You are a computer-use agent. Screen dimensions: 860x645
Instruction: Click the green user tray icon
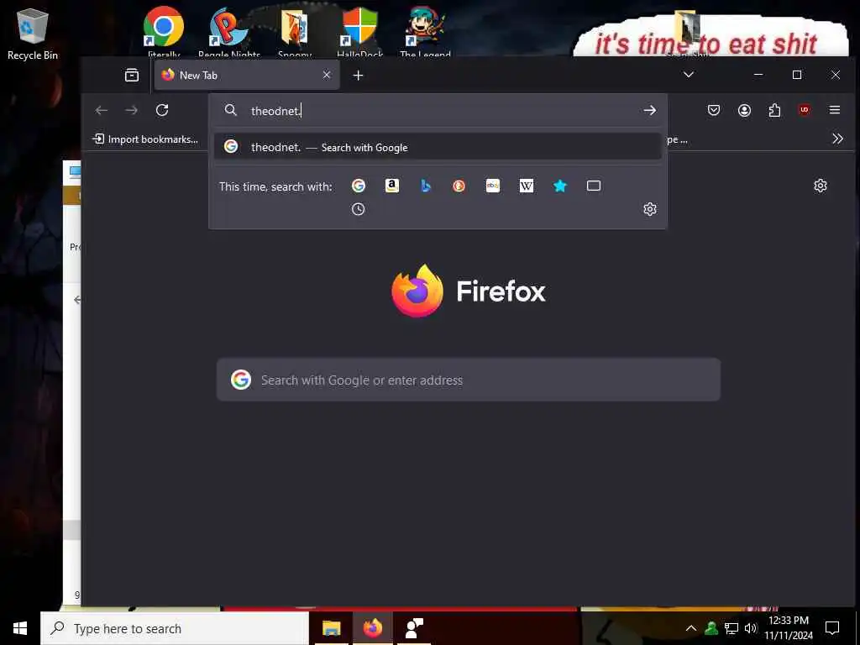point(711,628)
